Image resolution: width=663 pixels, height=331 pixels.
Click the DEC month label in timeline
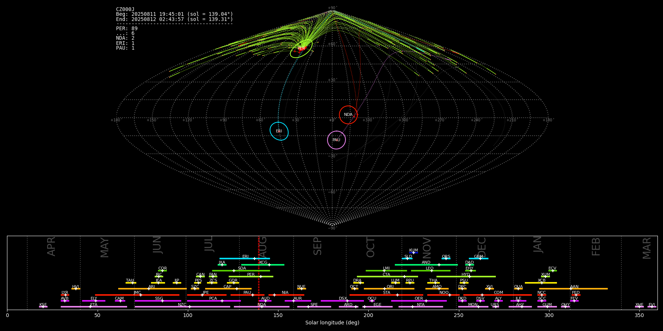tap(482, 247)
